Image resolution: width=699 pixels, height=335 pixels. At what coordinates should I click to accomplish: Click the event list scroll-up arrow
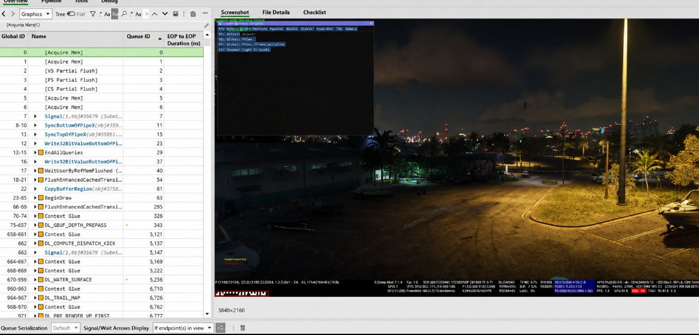click(207, 35)
